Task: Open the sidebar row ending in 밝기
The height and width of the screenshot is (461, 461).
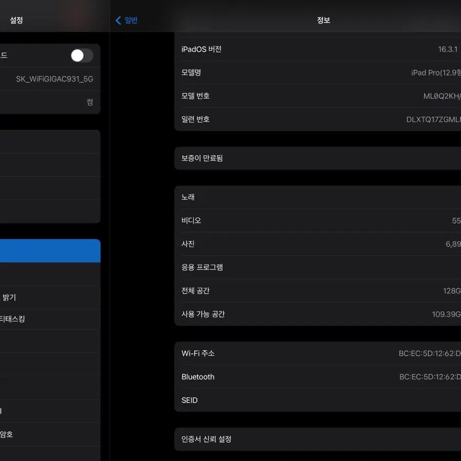Action: coord(50,297)
